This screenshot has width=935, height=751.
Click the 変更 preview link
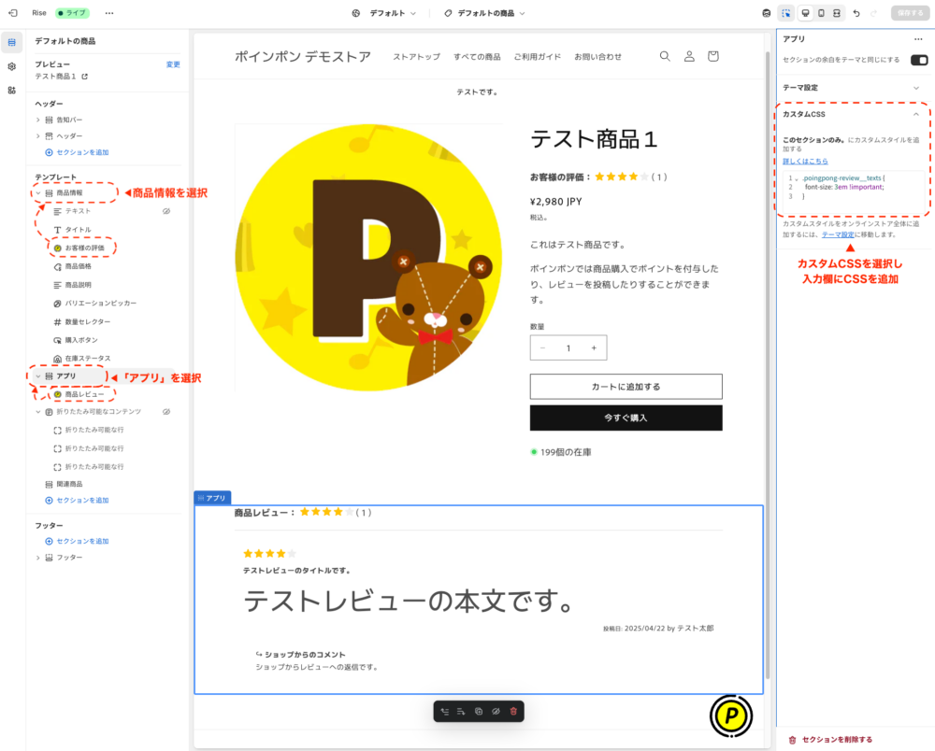point(173,64)
